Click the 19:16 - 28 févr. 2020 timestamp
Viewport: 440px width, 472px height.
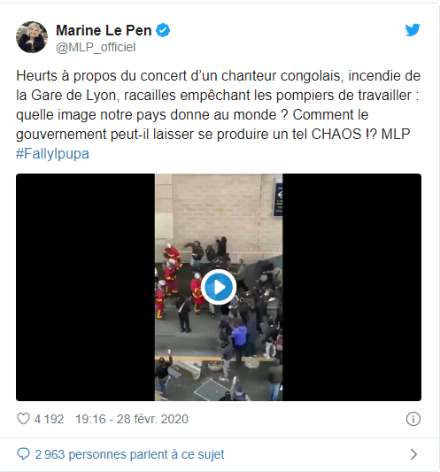(132, 419)
